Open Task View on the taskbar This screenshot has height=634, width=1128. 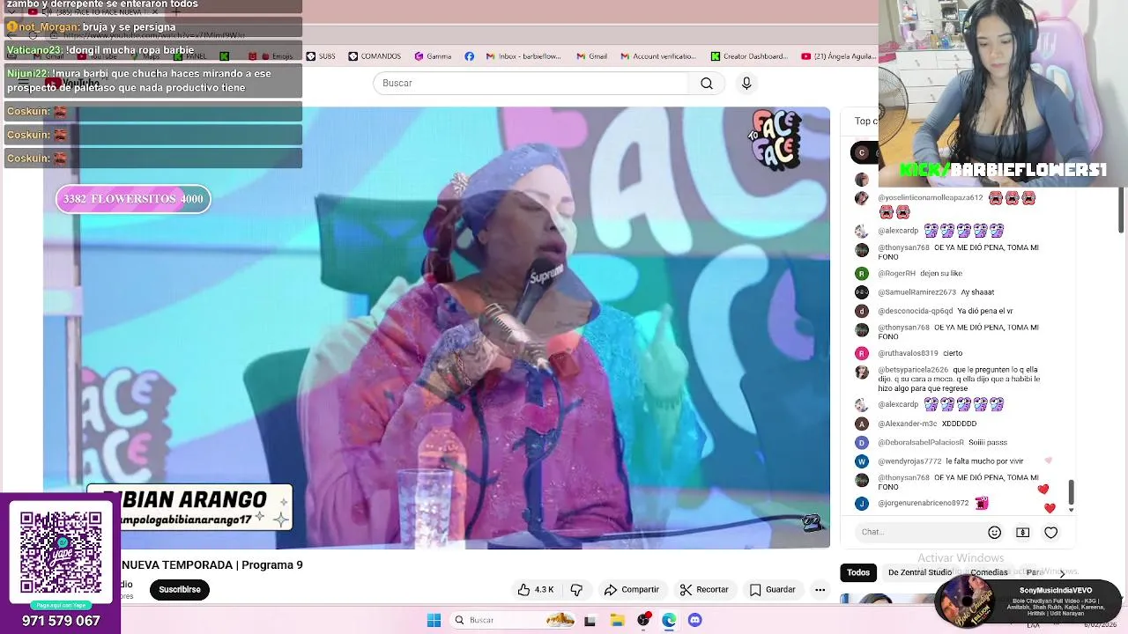(590, 621)
